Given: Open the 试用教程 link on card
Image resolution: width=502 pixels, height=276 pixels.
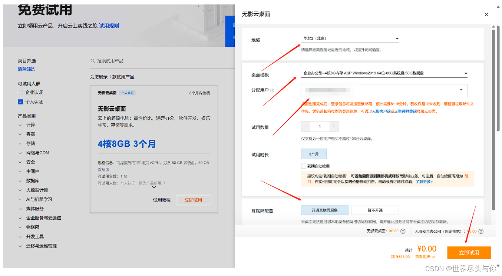Looking at the screenshot, I should pos(162,200).
